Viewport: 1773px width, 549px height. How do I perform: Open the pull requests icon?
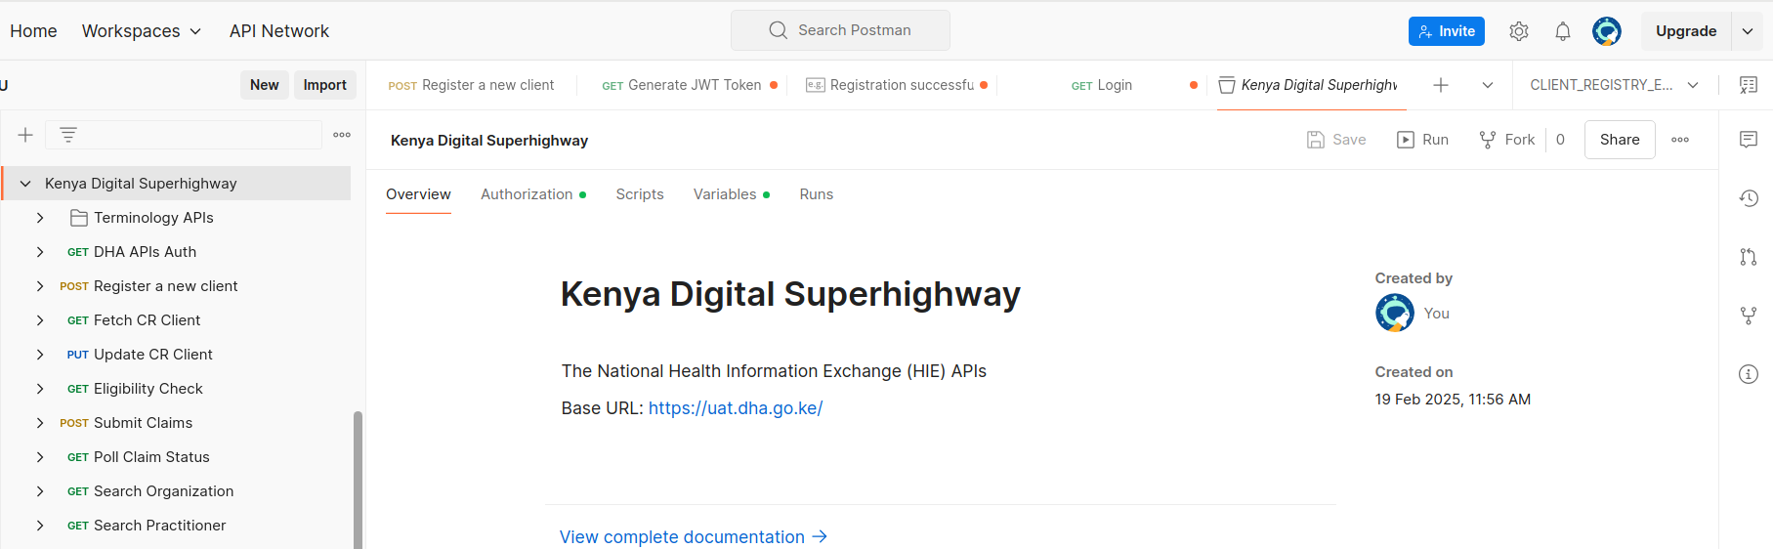click(x=1749, y=257)
